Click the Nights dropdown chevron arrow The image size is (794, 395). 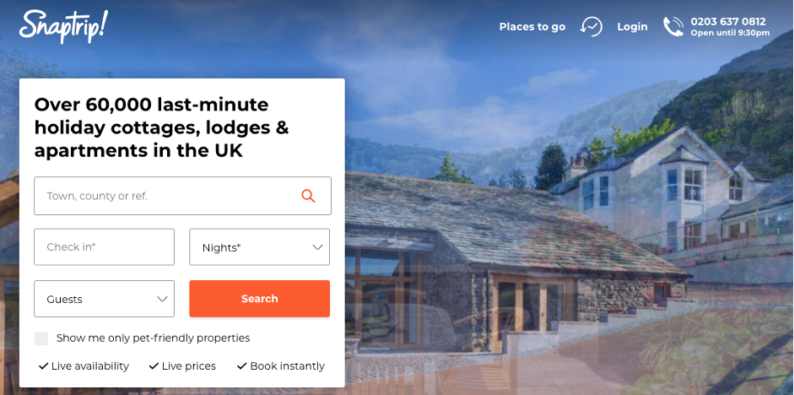[317, 247]
